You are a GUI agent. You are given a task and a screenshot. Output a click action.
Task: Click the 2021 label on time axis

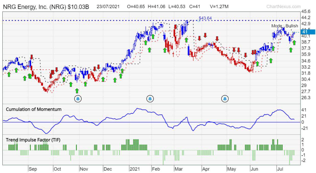134,169
